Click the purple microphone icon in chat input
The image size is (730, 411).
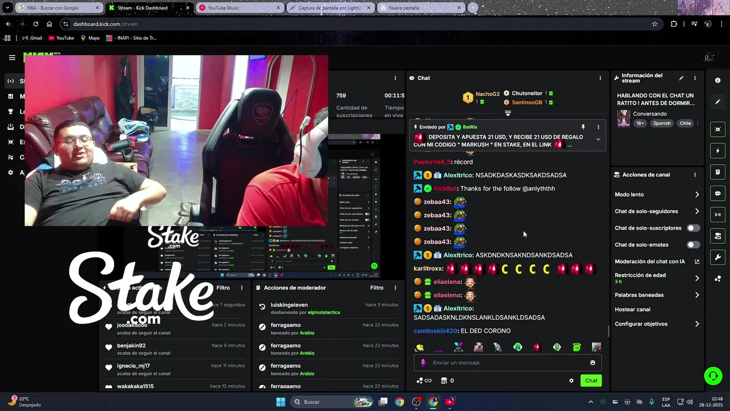tap(423, 362)
